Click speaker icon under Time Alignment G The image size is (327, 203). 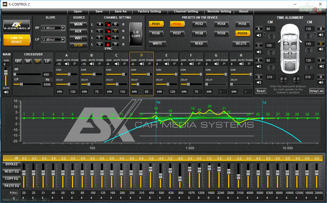(259, 83)
